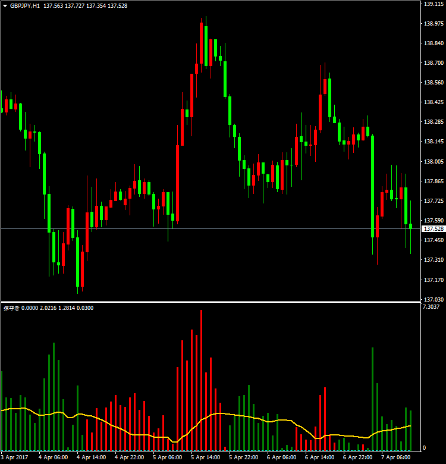Click indicator value 2.0216 in subwindow label
Viewport: 446px width, 464px height.
tap(48, 308)
